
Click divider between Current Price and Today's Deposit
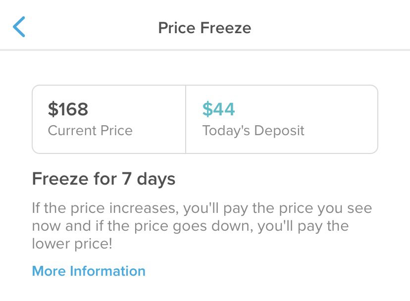[186, 119]
